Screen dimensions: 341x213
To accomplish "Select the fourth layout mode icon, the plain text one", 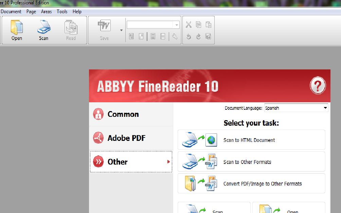I will coord(163,37).
